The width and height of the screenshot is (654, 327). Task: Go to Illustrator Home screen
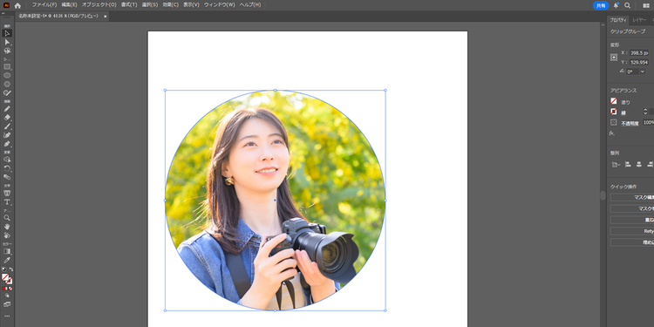17,5
